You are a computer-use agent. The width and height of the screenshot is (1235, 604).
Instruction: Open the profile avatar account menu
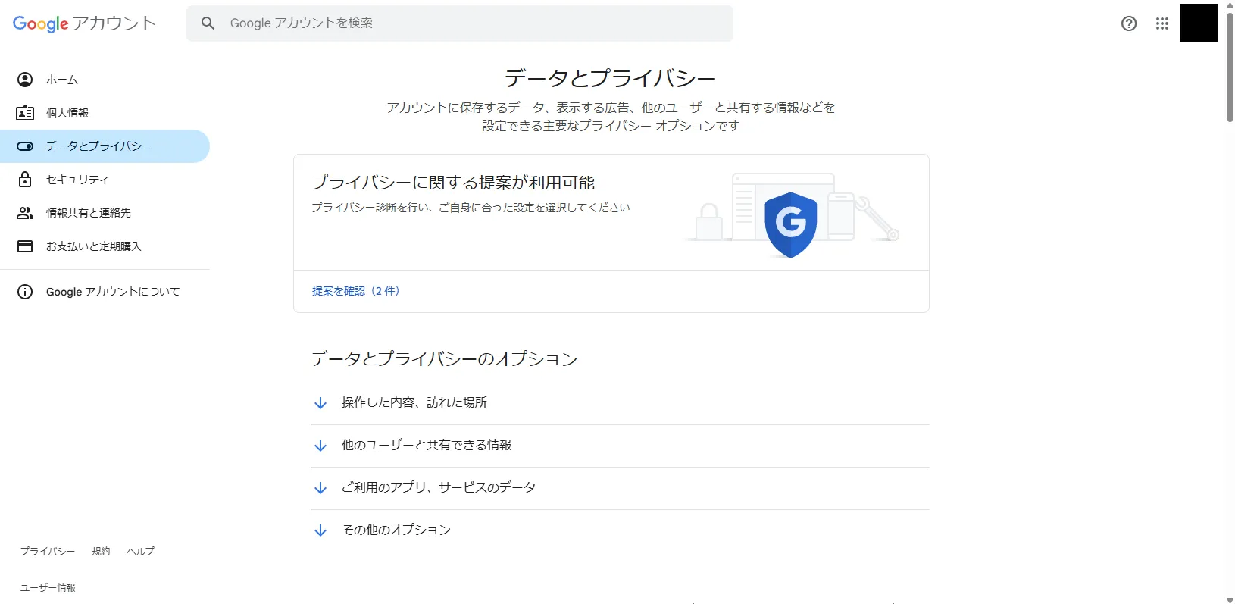(x=1198, y=23)
